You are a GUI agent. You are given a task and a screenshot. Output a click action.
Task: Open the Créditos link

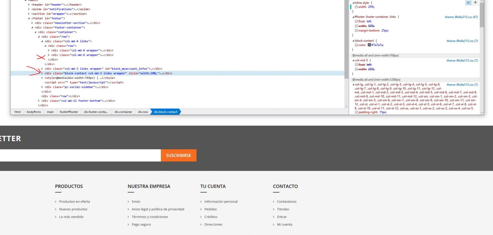tap(211, 217)
